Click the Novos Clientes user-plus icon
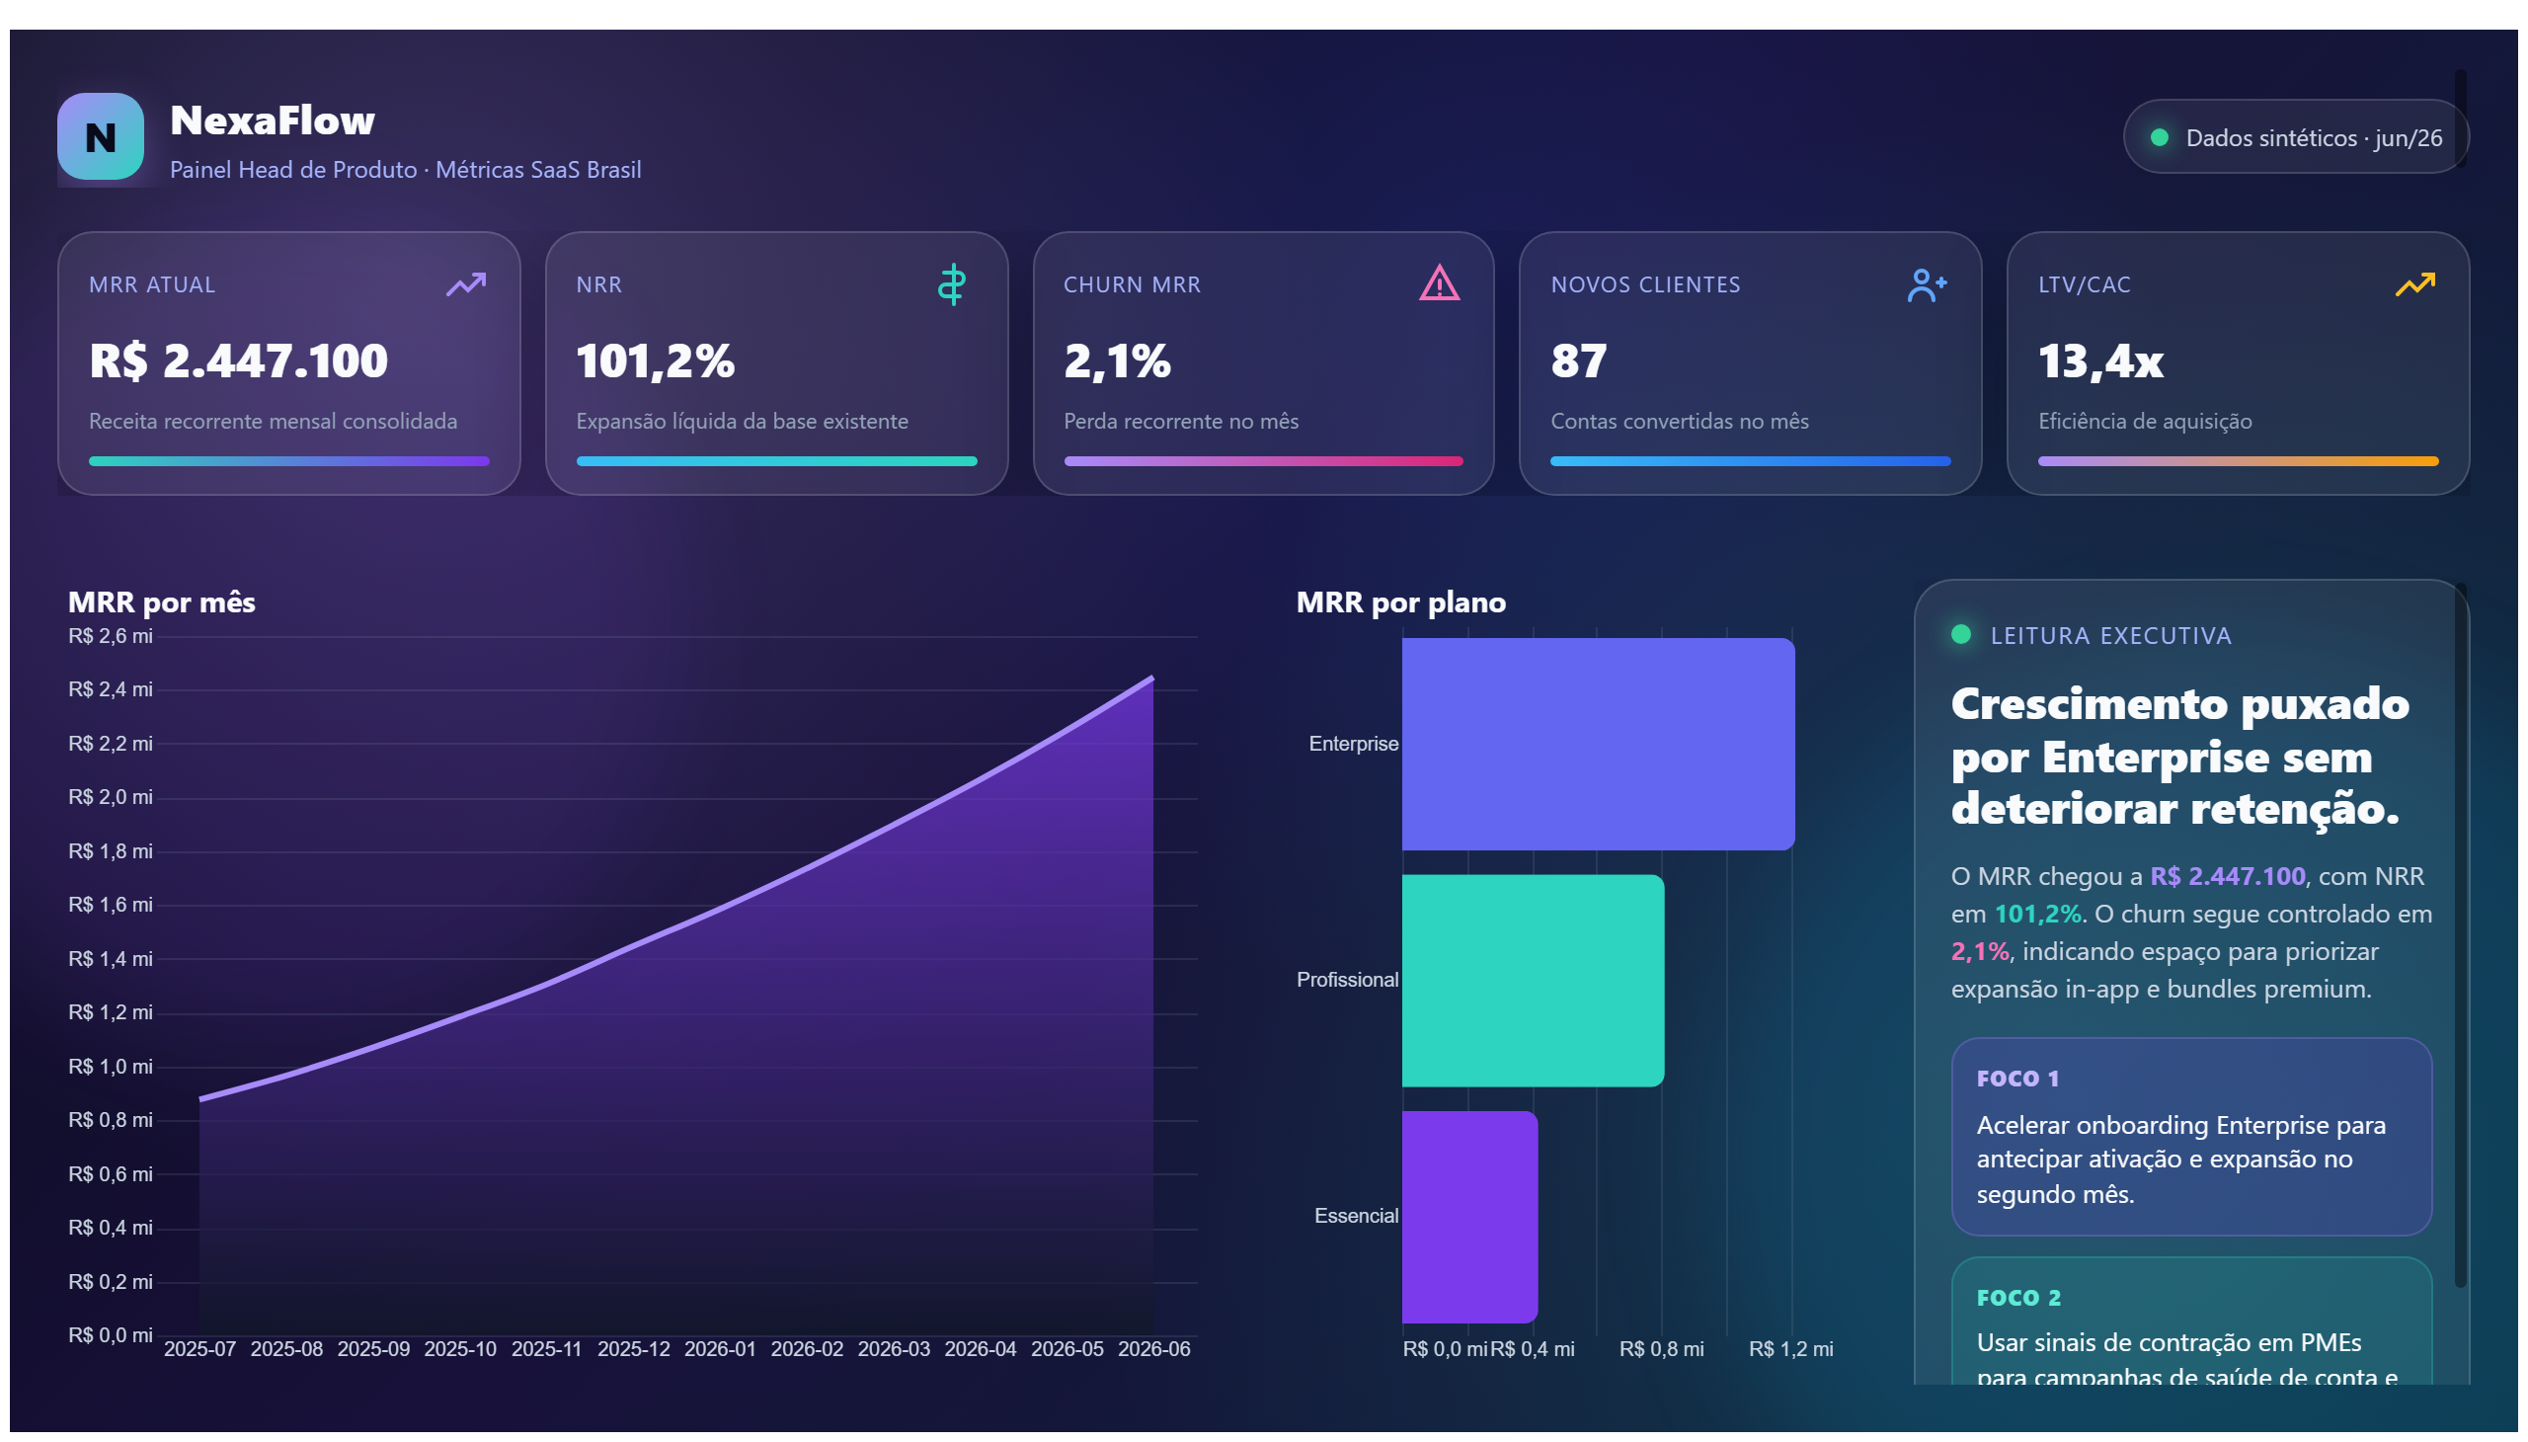 pos(1926,285)
